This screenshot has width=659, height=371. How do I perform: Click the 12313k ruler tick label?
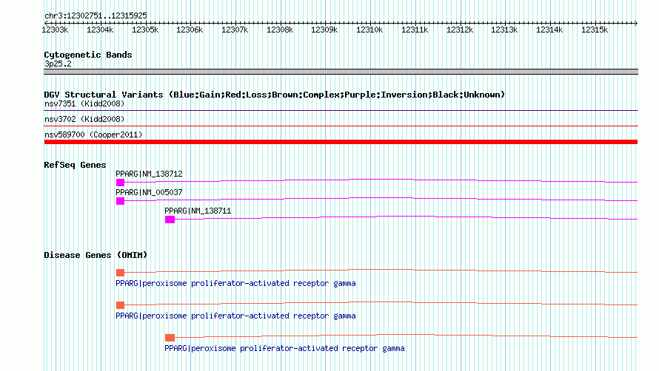click(x=504, y=30)
